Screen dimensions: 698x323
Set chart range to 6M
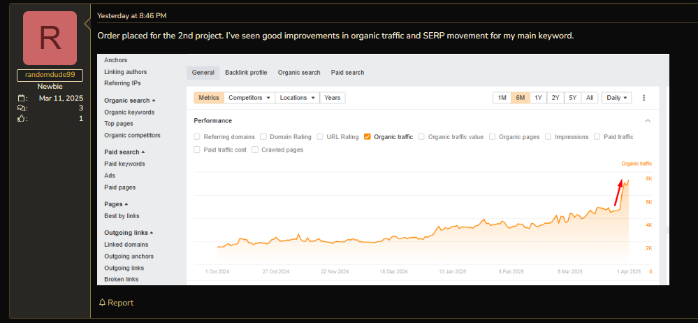click(521, 98)
